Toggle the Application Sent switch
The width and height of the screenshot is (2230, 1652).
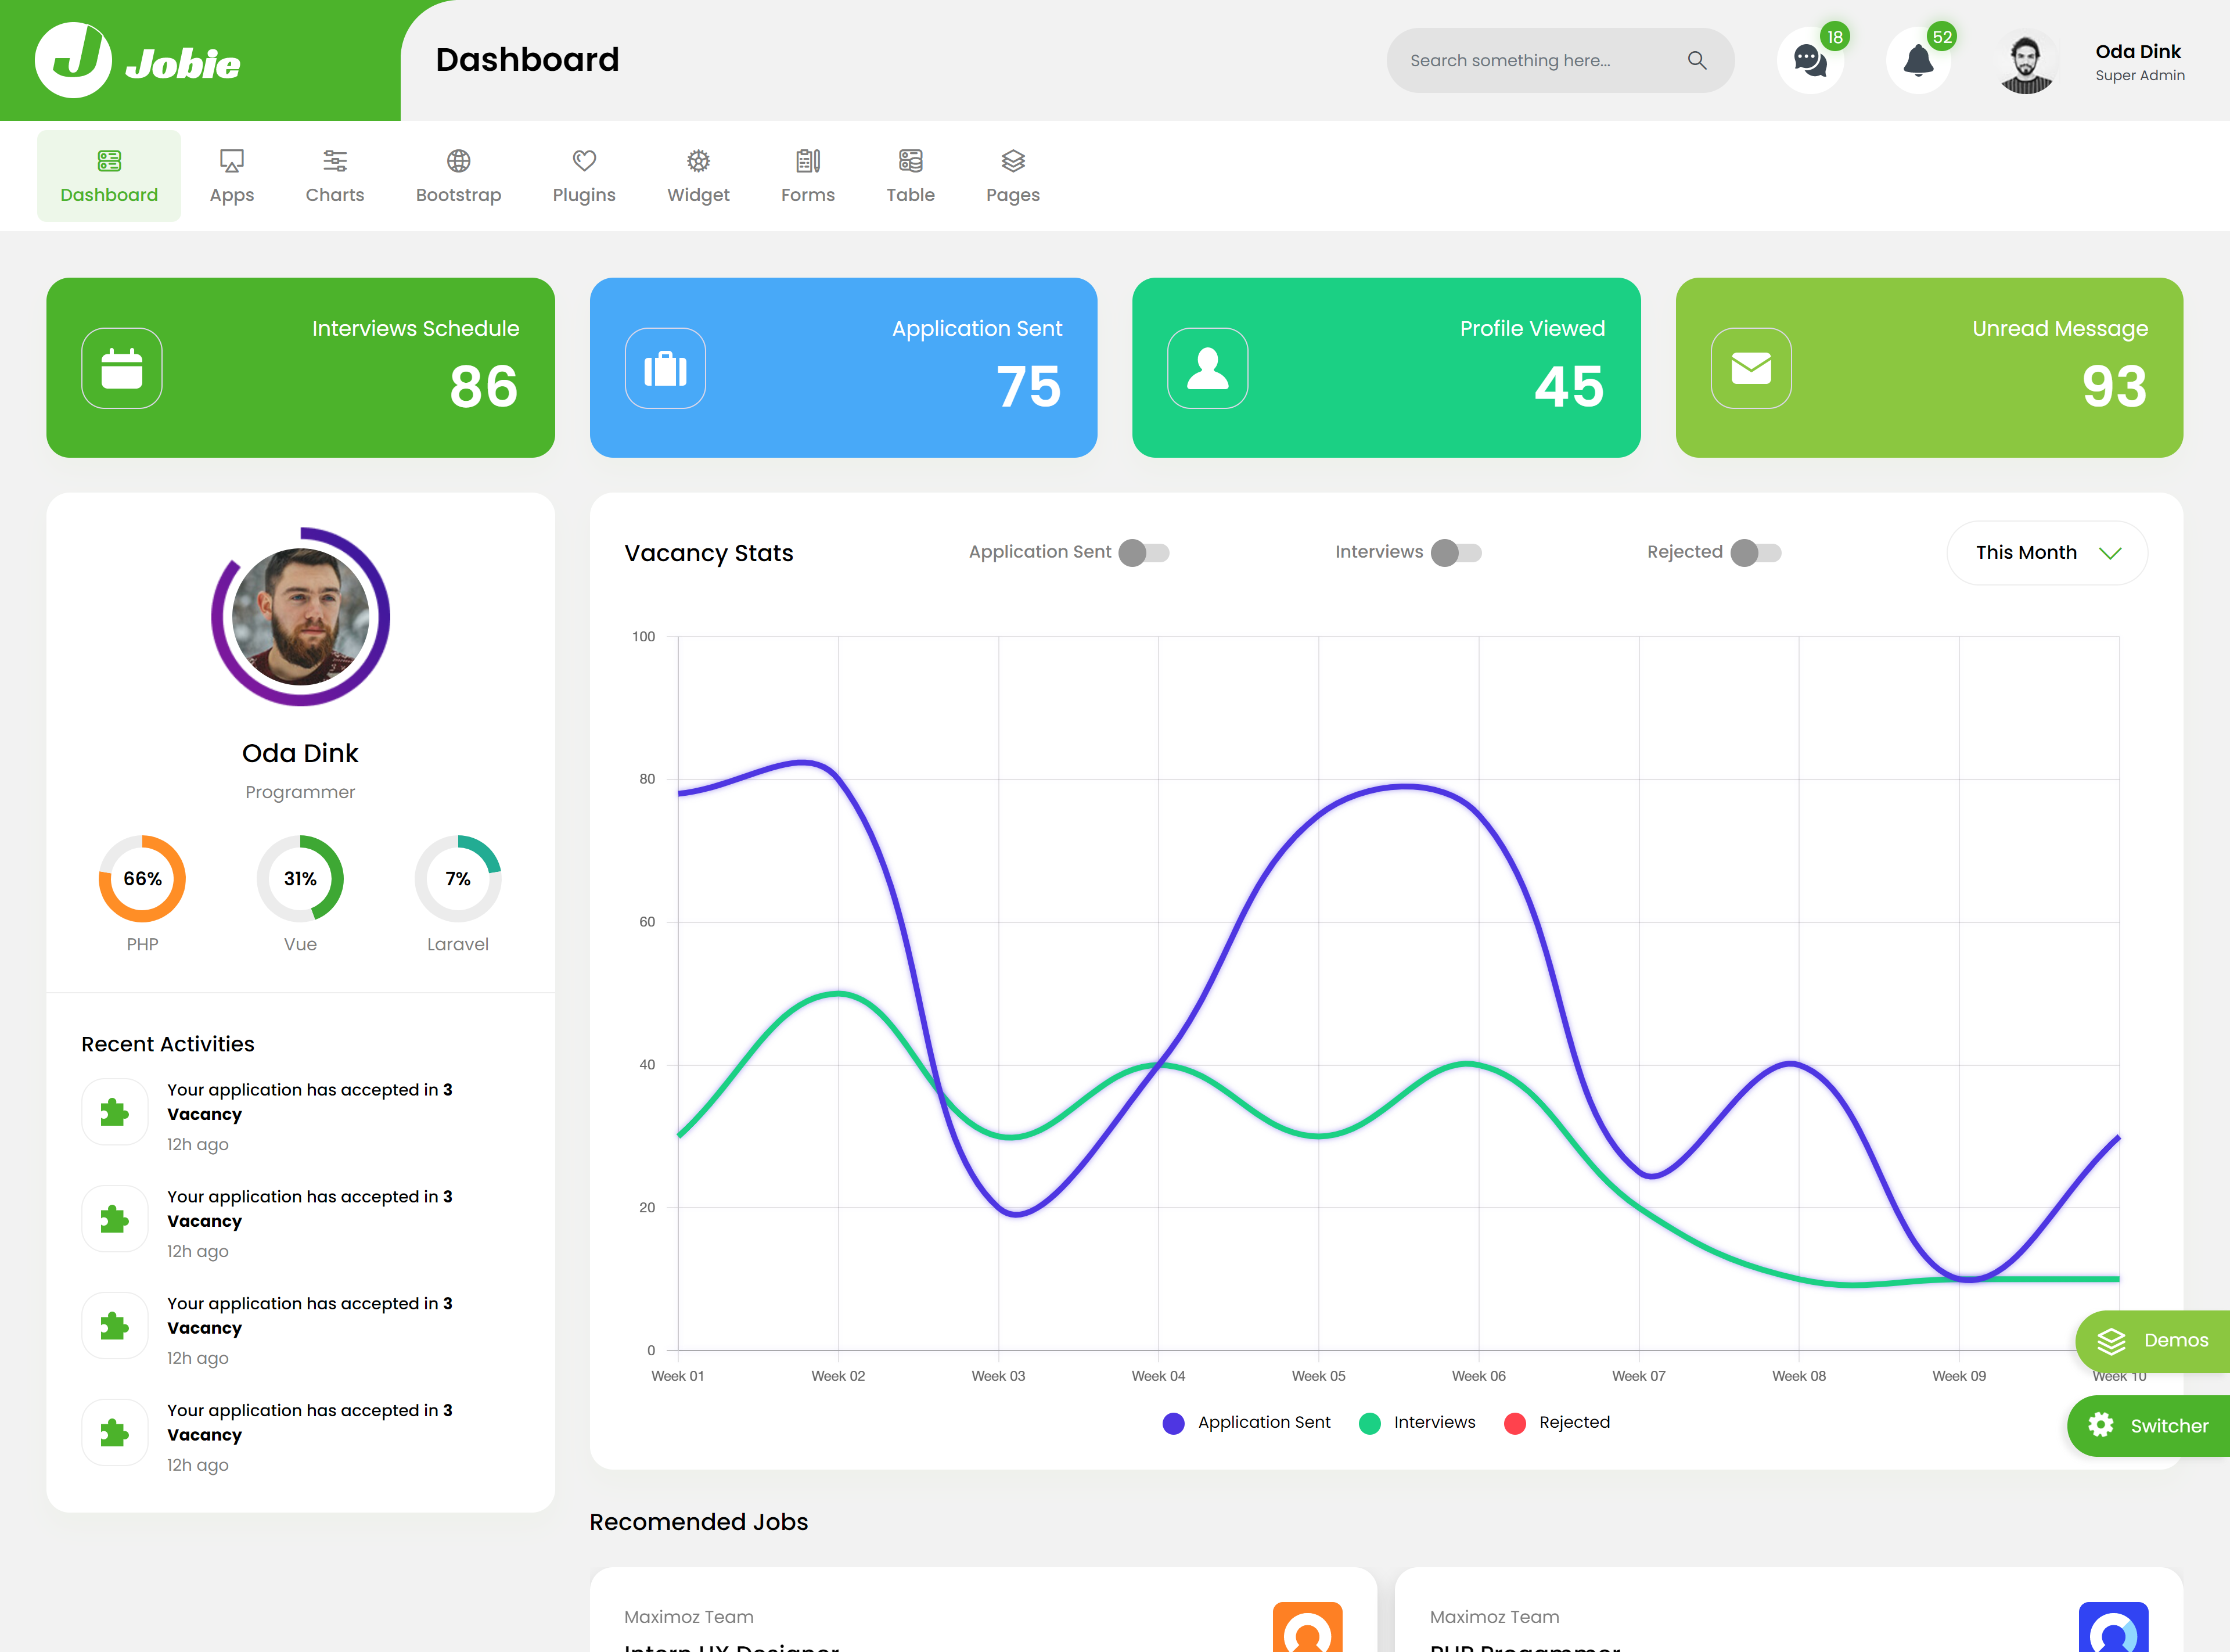click(x=1143, y=552)
